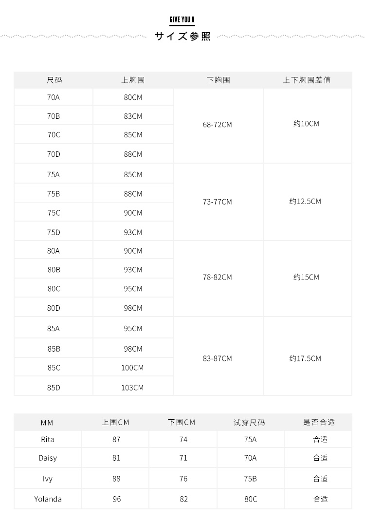Image resolution: width=365 pixels, height=523 pixels.
Task: Click the 约17.5CM difference cell
Action: pyautogui.click(x=305, y=358)
